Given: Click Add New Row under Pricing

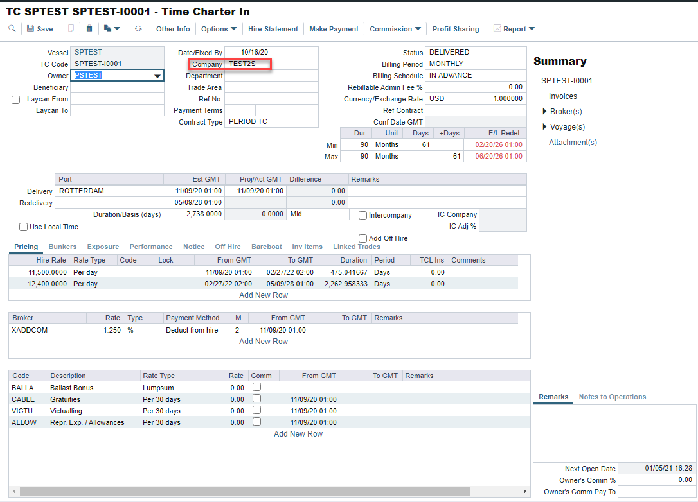Looking at the screenshot, I should [x=264, y=295].
